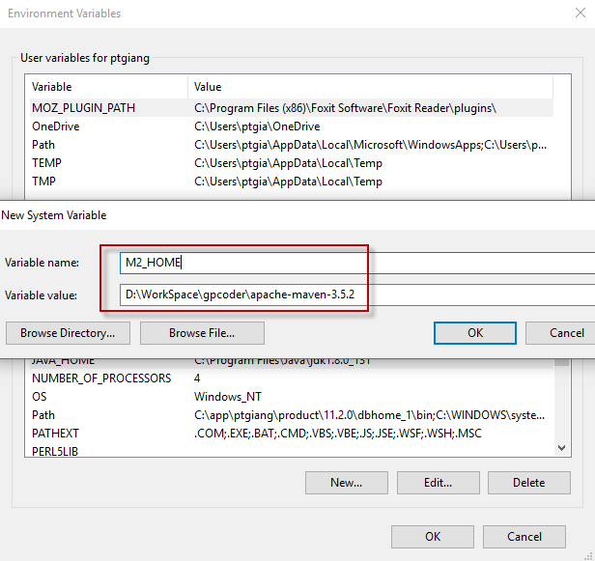Select the NUMBER_OF_PROCESSORS system variable

point(101,379)
